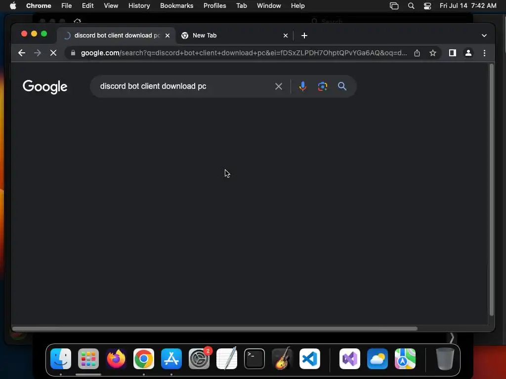This screenshot has width=506, height=379.
Task: Launch Visual Studio Code from the dock
Action: 310,359
